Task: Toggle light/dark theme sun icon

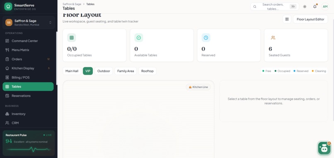Action: point(305,7)
